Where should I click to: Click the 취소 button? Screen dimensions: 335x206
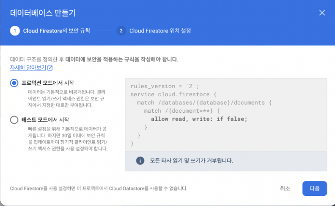click(285, 189)
